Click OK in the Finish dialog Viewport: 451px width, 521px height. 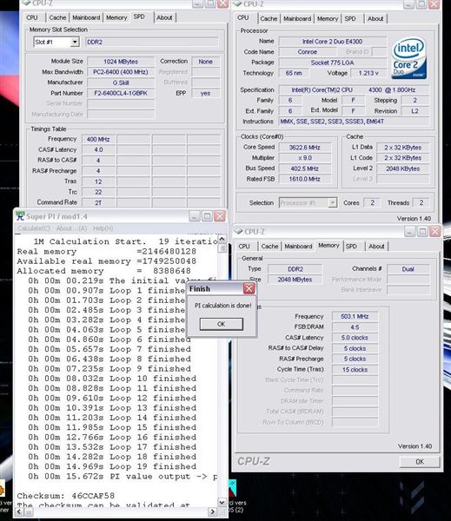point(222,324)
